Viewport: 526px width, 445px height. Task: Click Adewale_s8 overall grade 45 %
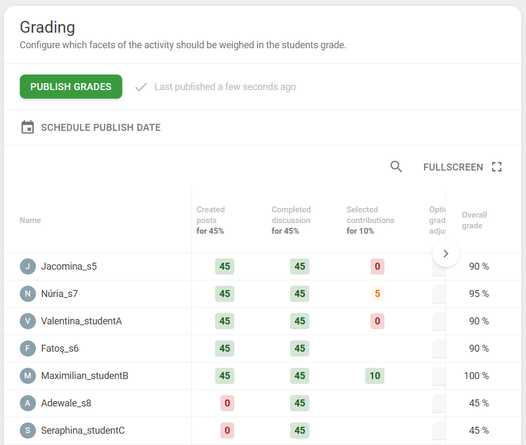479,403
